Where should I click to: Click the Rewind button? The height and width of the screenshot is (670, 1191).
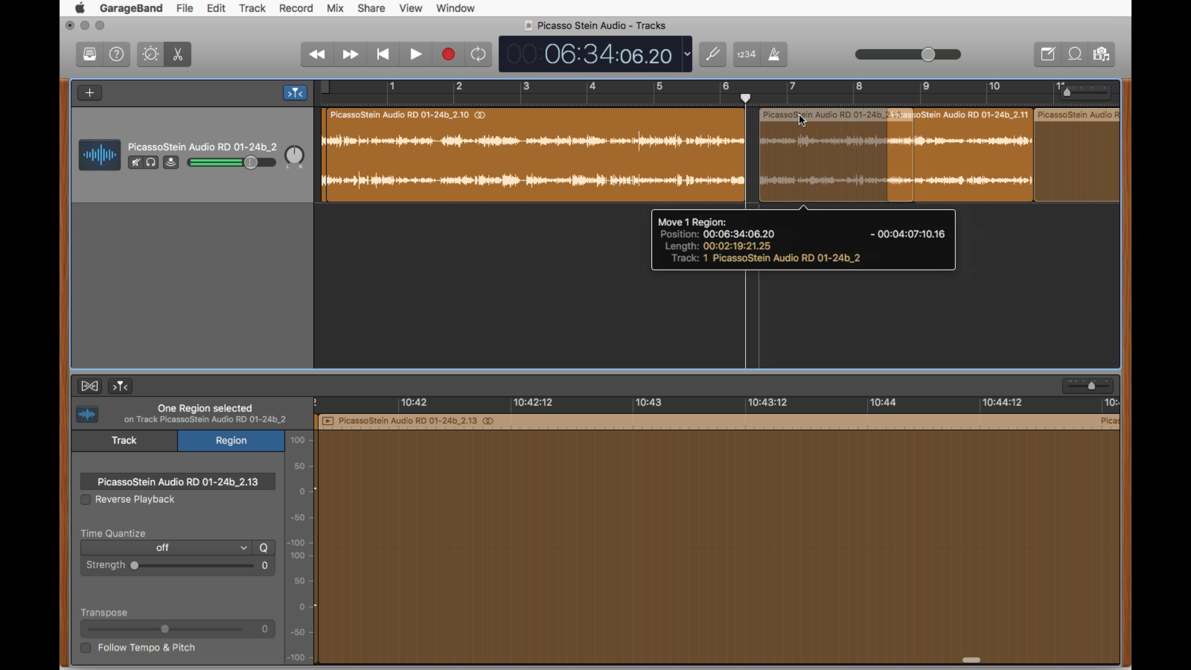click(318, 55)
